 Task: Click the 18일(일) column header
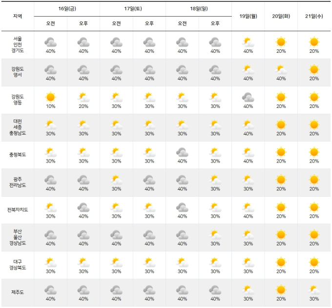pos(199,9)
